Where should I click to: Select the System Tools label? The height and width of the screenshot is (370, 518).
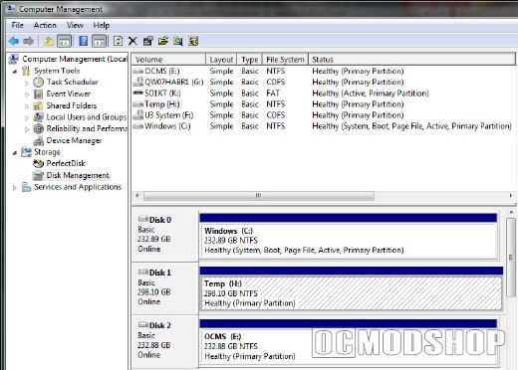(57, 71)
